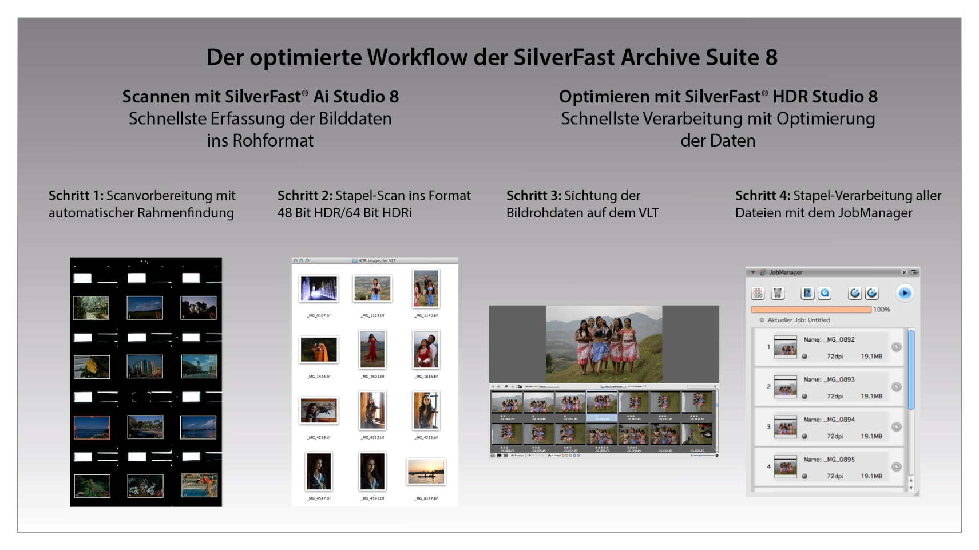The height and width of the screenshot is (550, 979).
Task: Click the trash icon in JobManager toolbar
Action: pos(777,293)
